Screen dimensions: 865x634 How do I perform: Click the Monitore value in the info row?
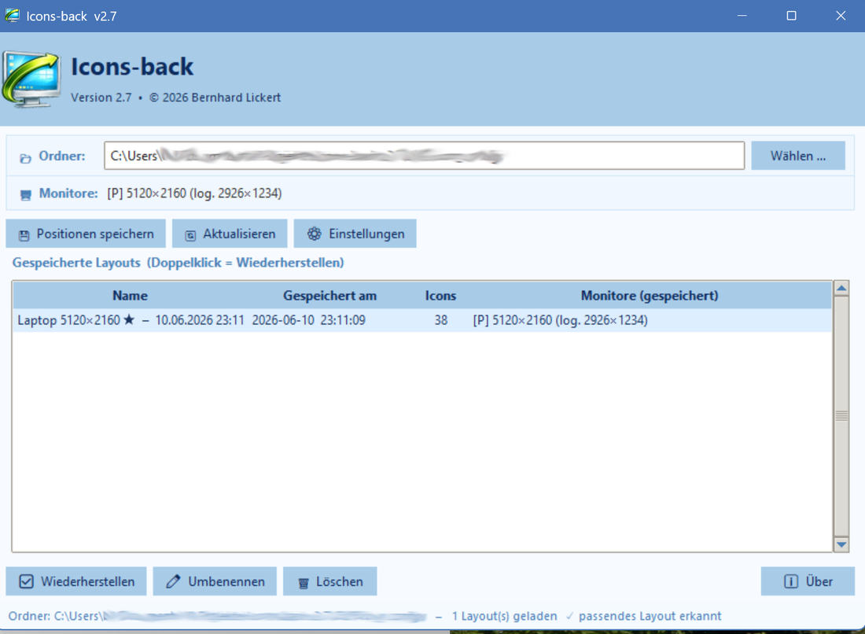tap(194, 194)
